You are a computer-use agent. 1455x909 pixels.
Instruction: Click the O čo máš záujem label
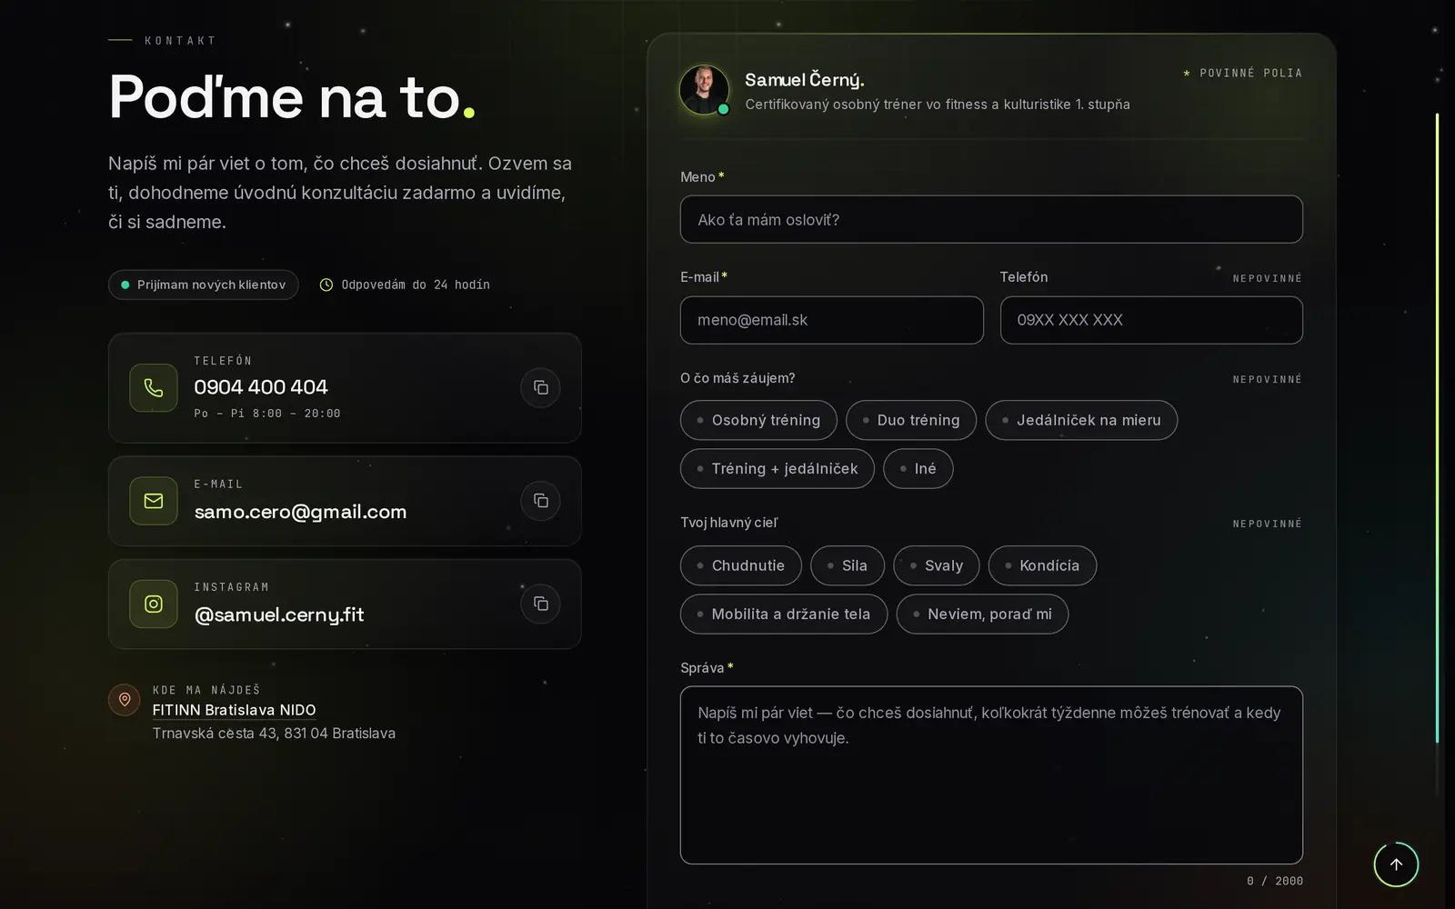[x=738, y=378]
